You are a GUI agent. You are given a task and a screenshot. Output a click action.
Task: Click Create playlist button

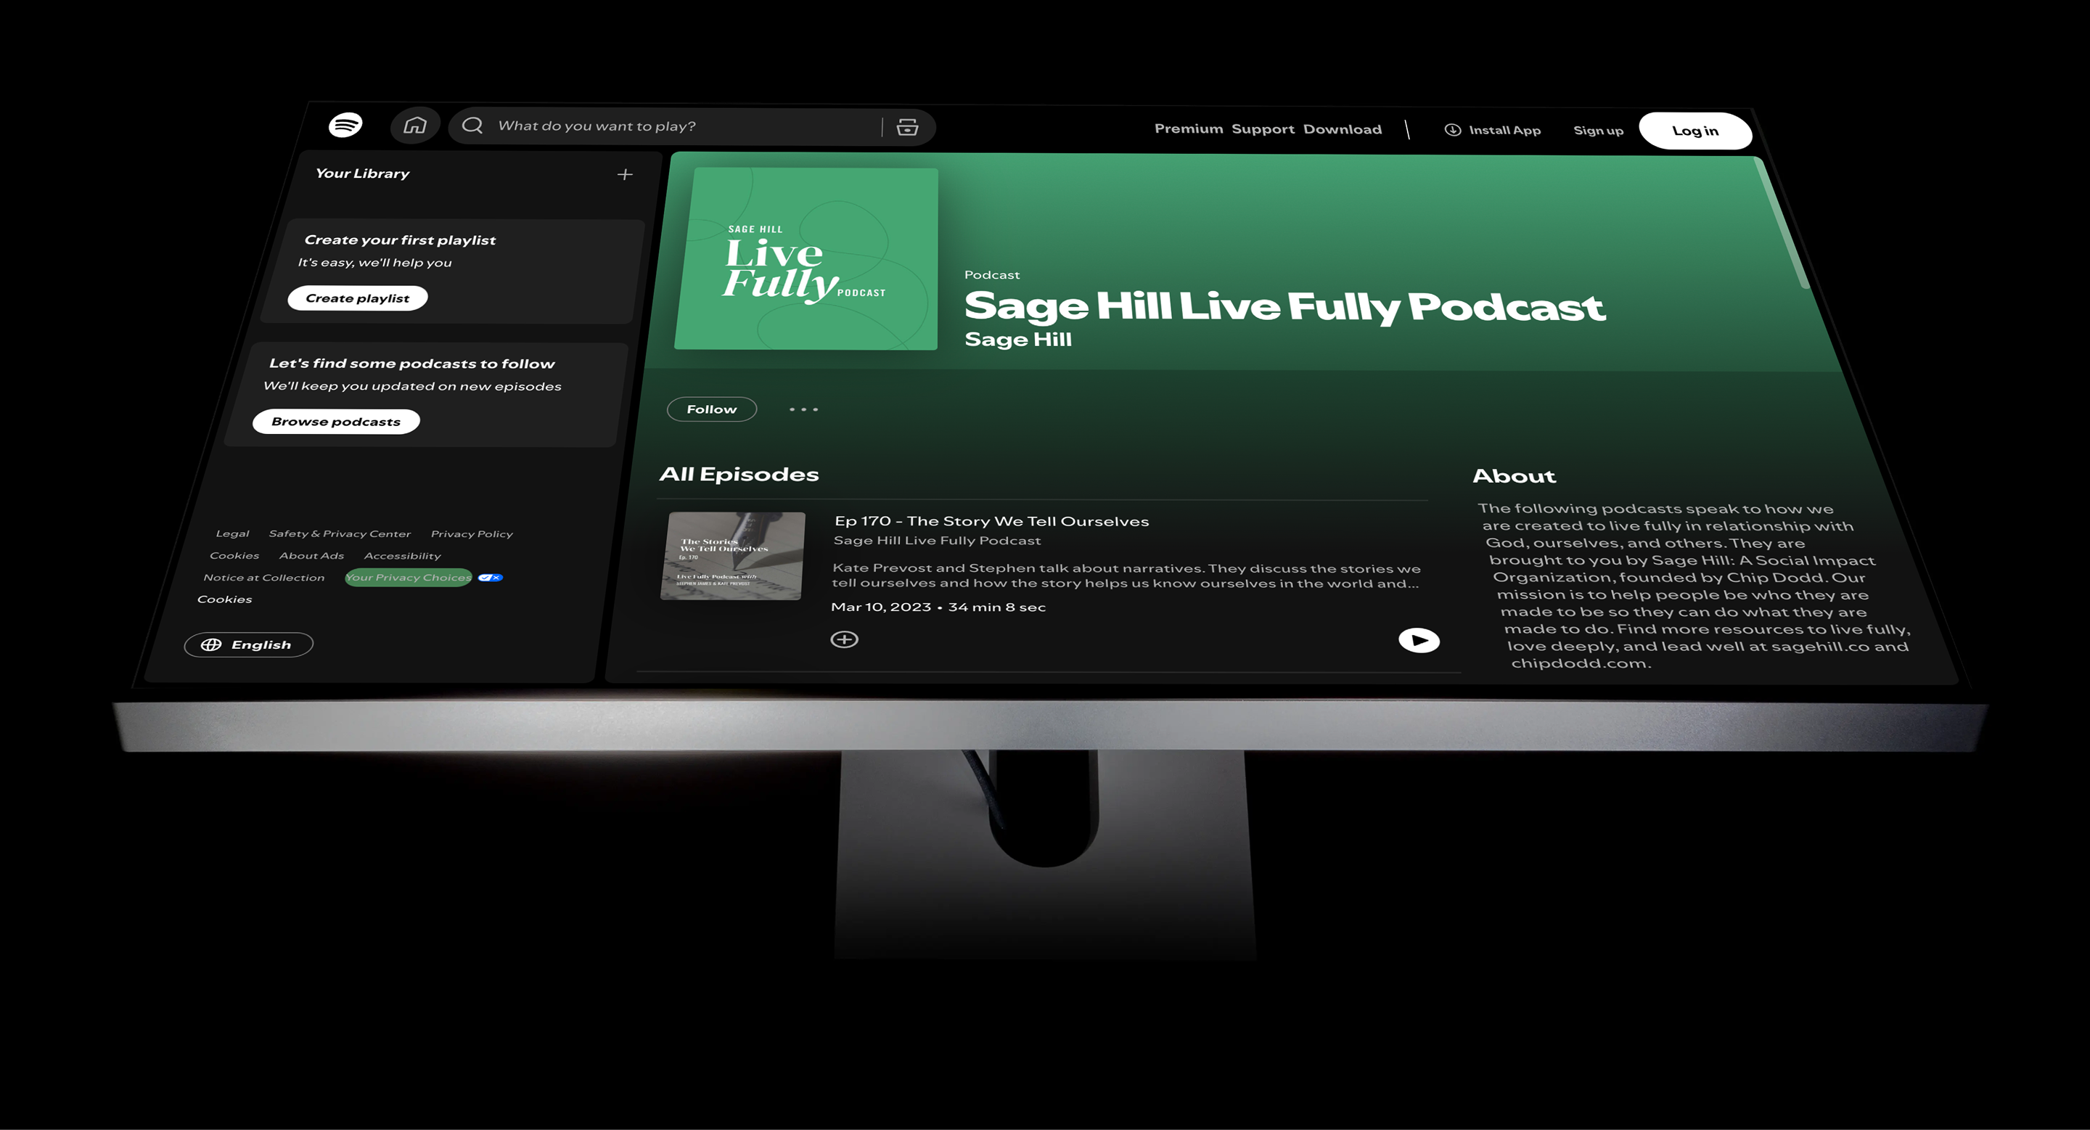358,298
